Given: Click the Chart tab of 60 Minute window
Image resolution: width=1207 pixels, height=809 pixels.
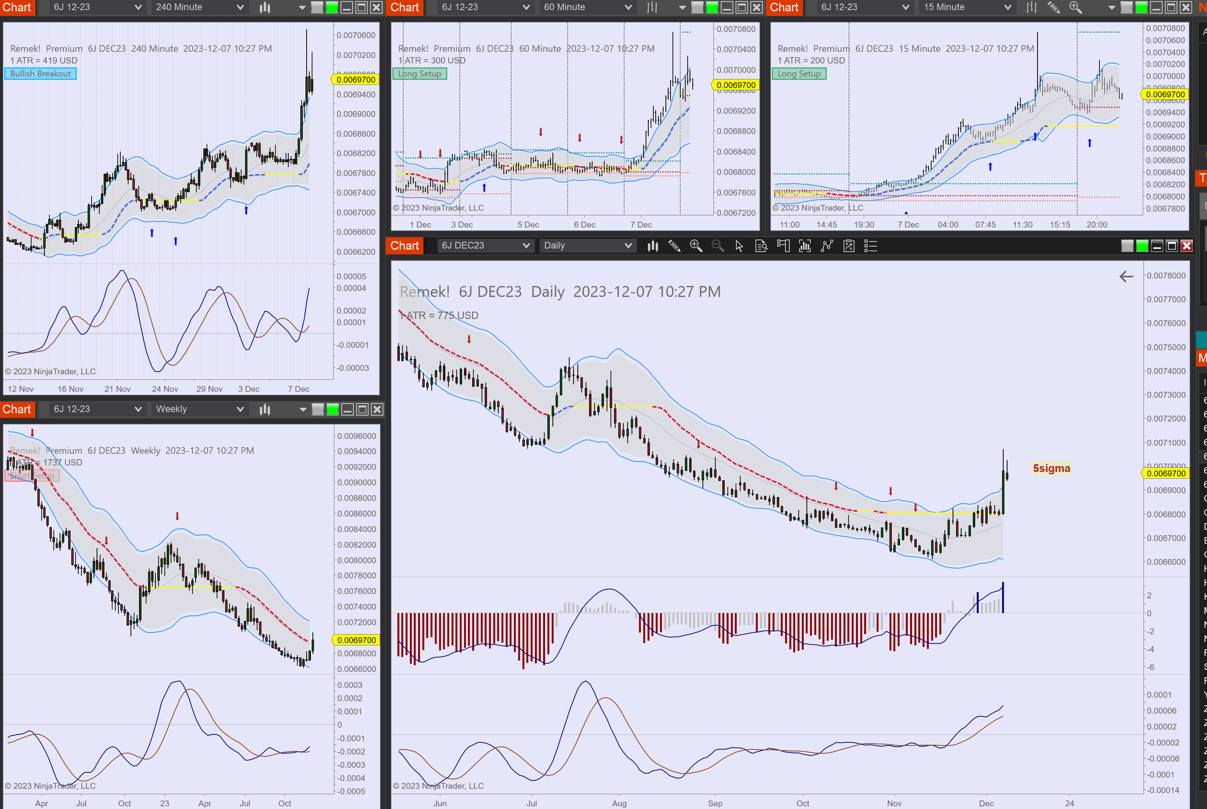Looking at the screenshot, I should [x=405, y=7].
